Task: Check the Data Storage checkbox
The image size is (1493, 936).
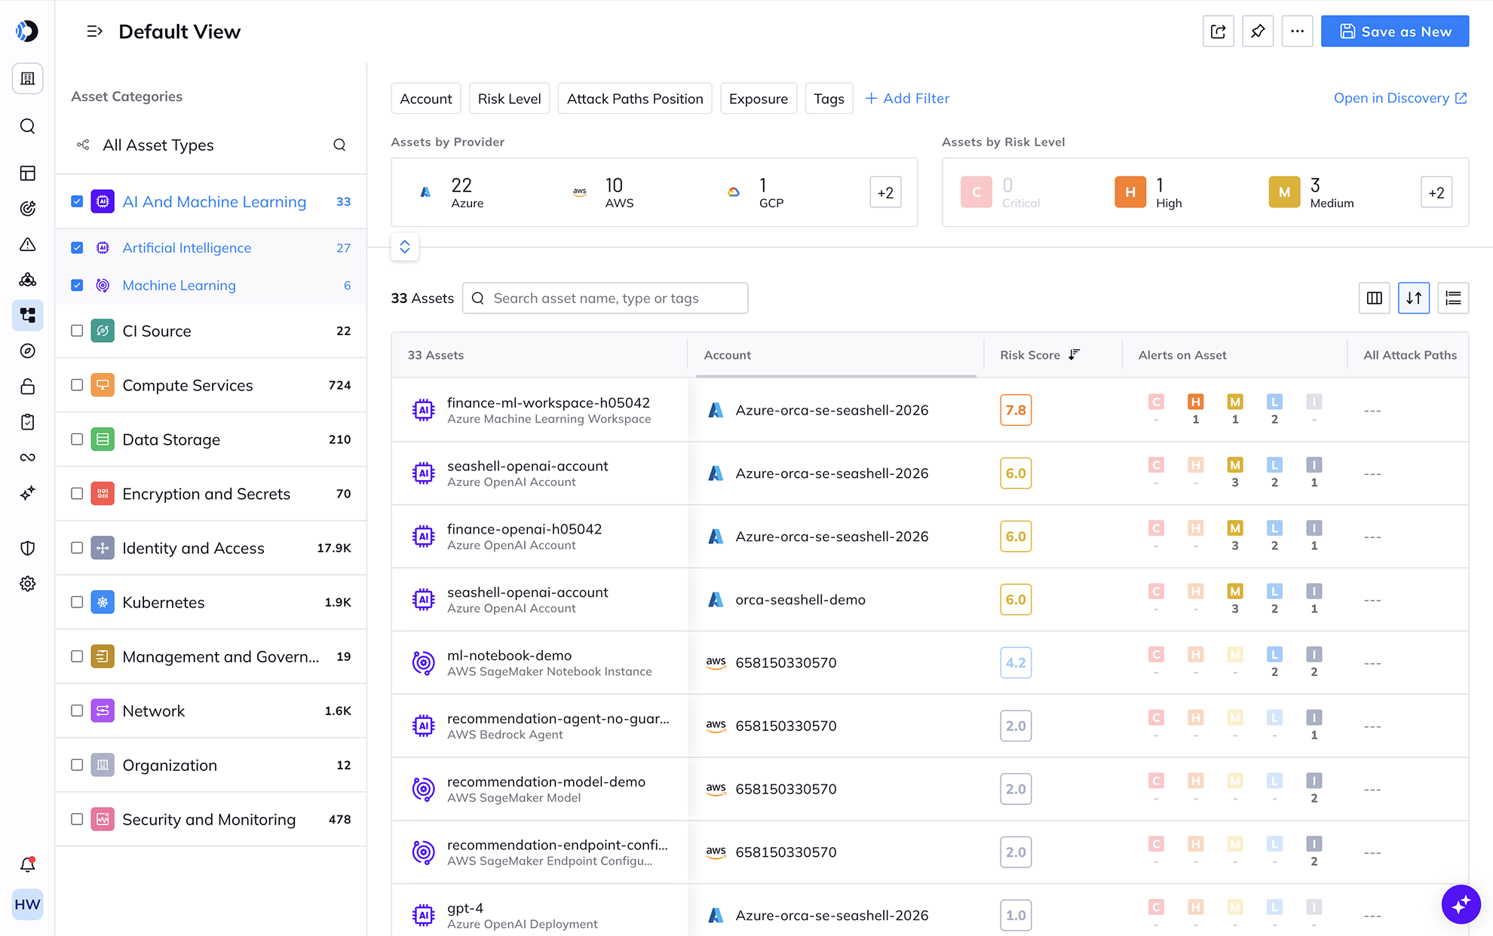Action: [77, 439]
